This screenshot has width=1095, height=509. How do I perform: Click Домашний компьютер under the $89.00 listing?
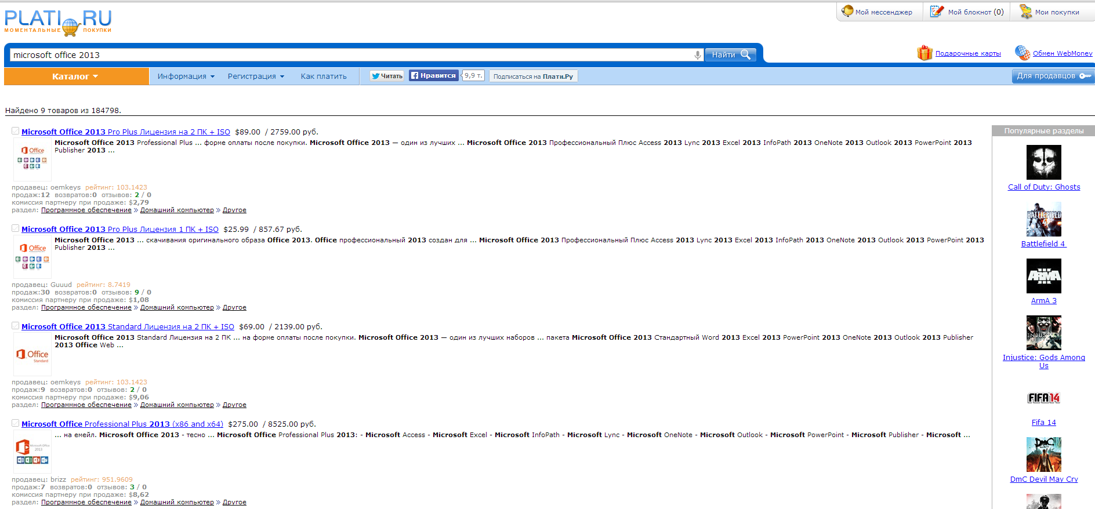177,210
